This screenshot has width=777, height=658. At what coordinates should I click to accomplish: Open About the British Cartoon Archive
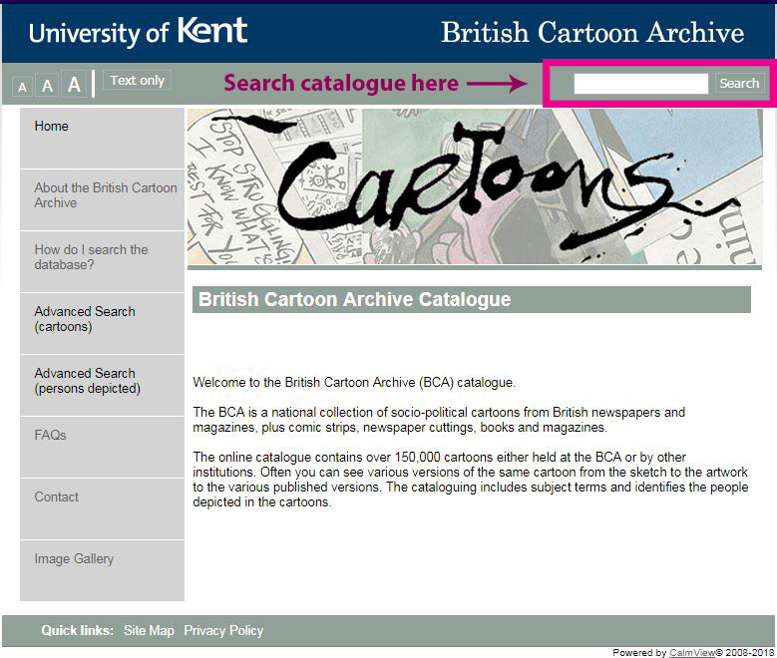point(105,195)
